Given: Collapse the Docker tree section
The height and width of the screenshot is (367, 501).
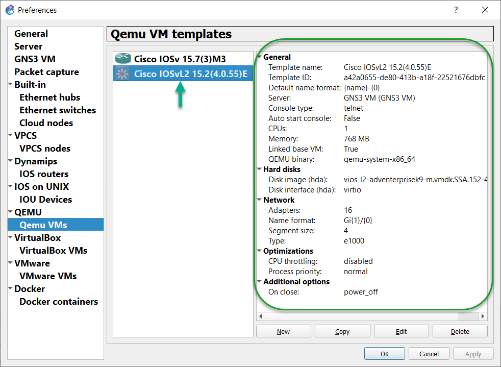Looking at the screenshot, I should point(11,289).
